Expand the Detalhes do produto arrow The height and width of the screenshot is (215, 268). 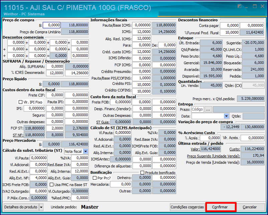41,207
